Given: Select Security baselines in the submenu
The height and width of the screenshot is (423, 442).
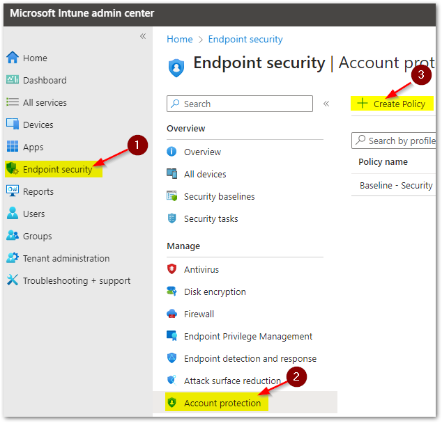Looking at the screenshot, I should [220, 196].
